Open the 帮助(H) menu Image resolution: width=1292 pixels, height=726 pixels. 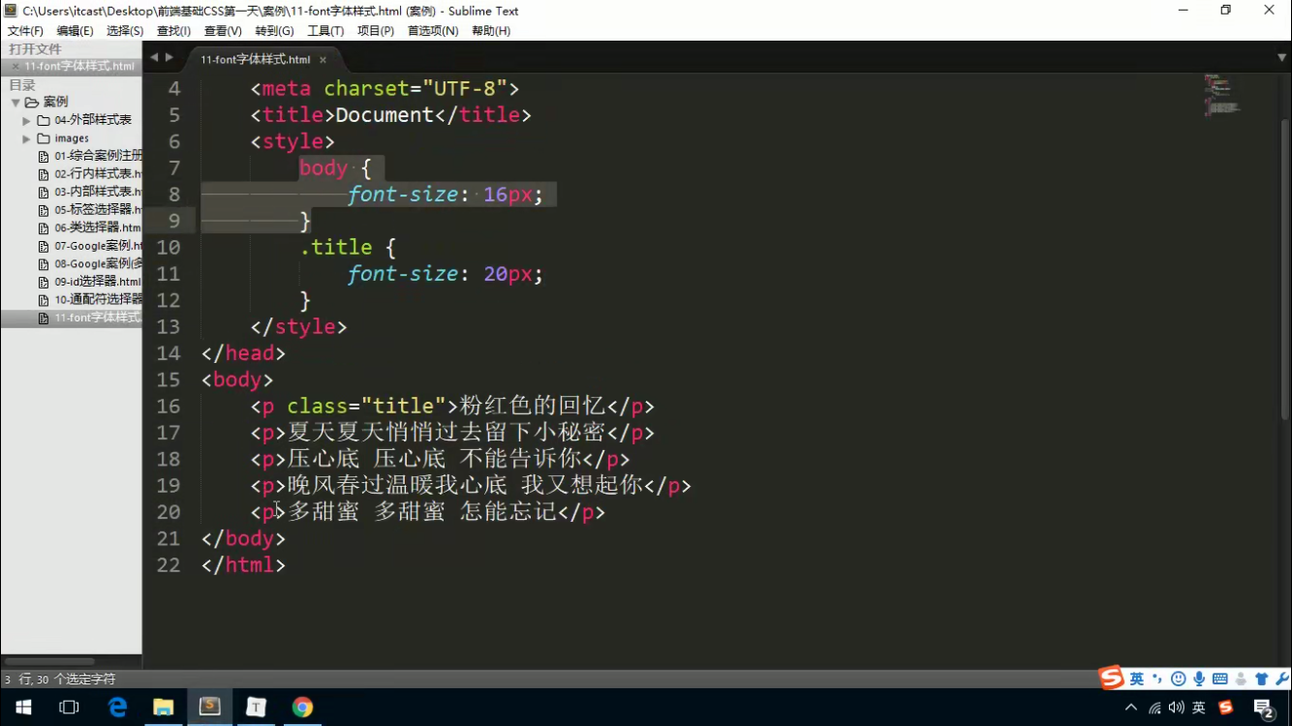click(x=491, y=31)
